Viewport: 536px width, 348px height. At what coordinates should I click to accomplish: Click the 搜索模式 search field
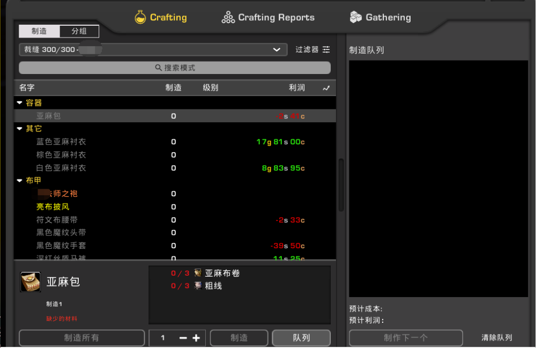[175, 68]
